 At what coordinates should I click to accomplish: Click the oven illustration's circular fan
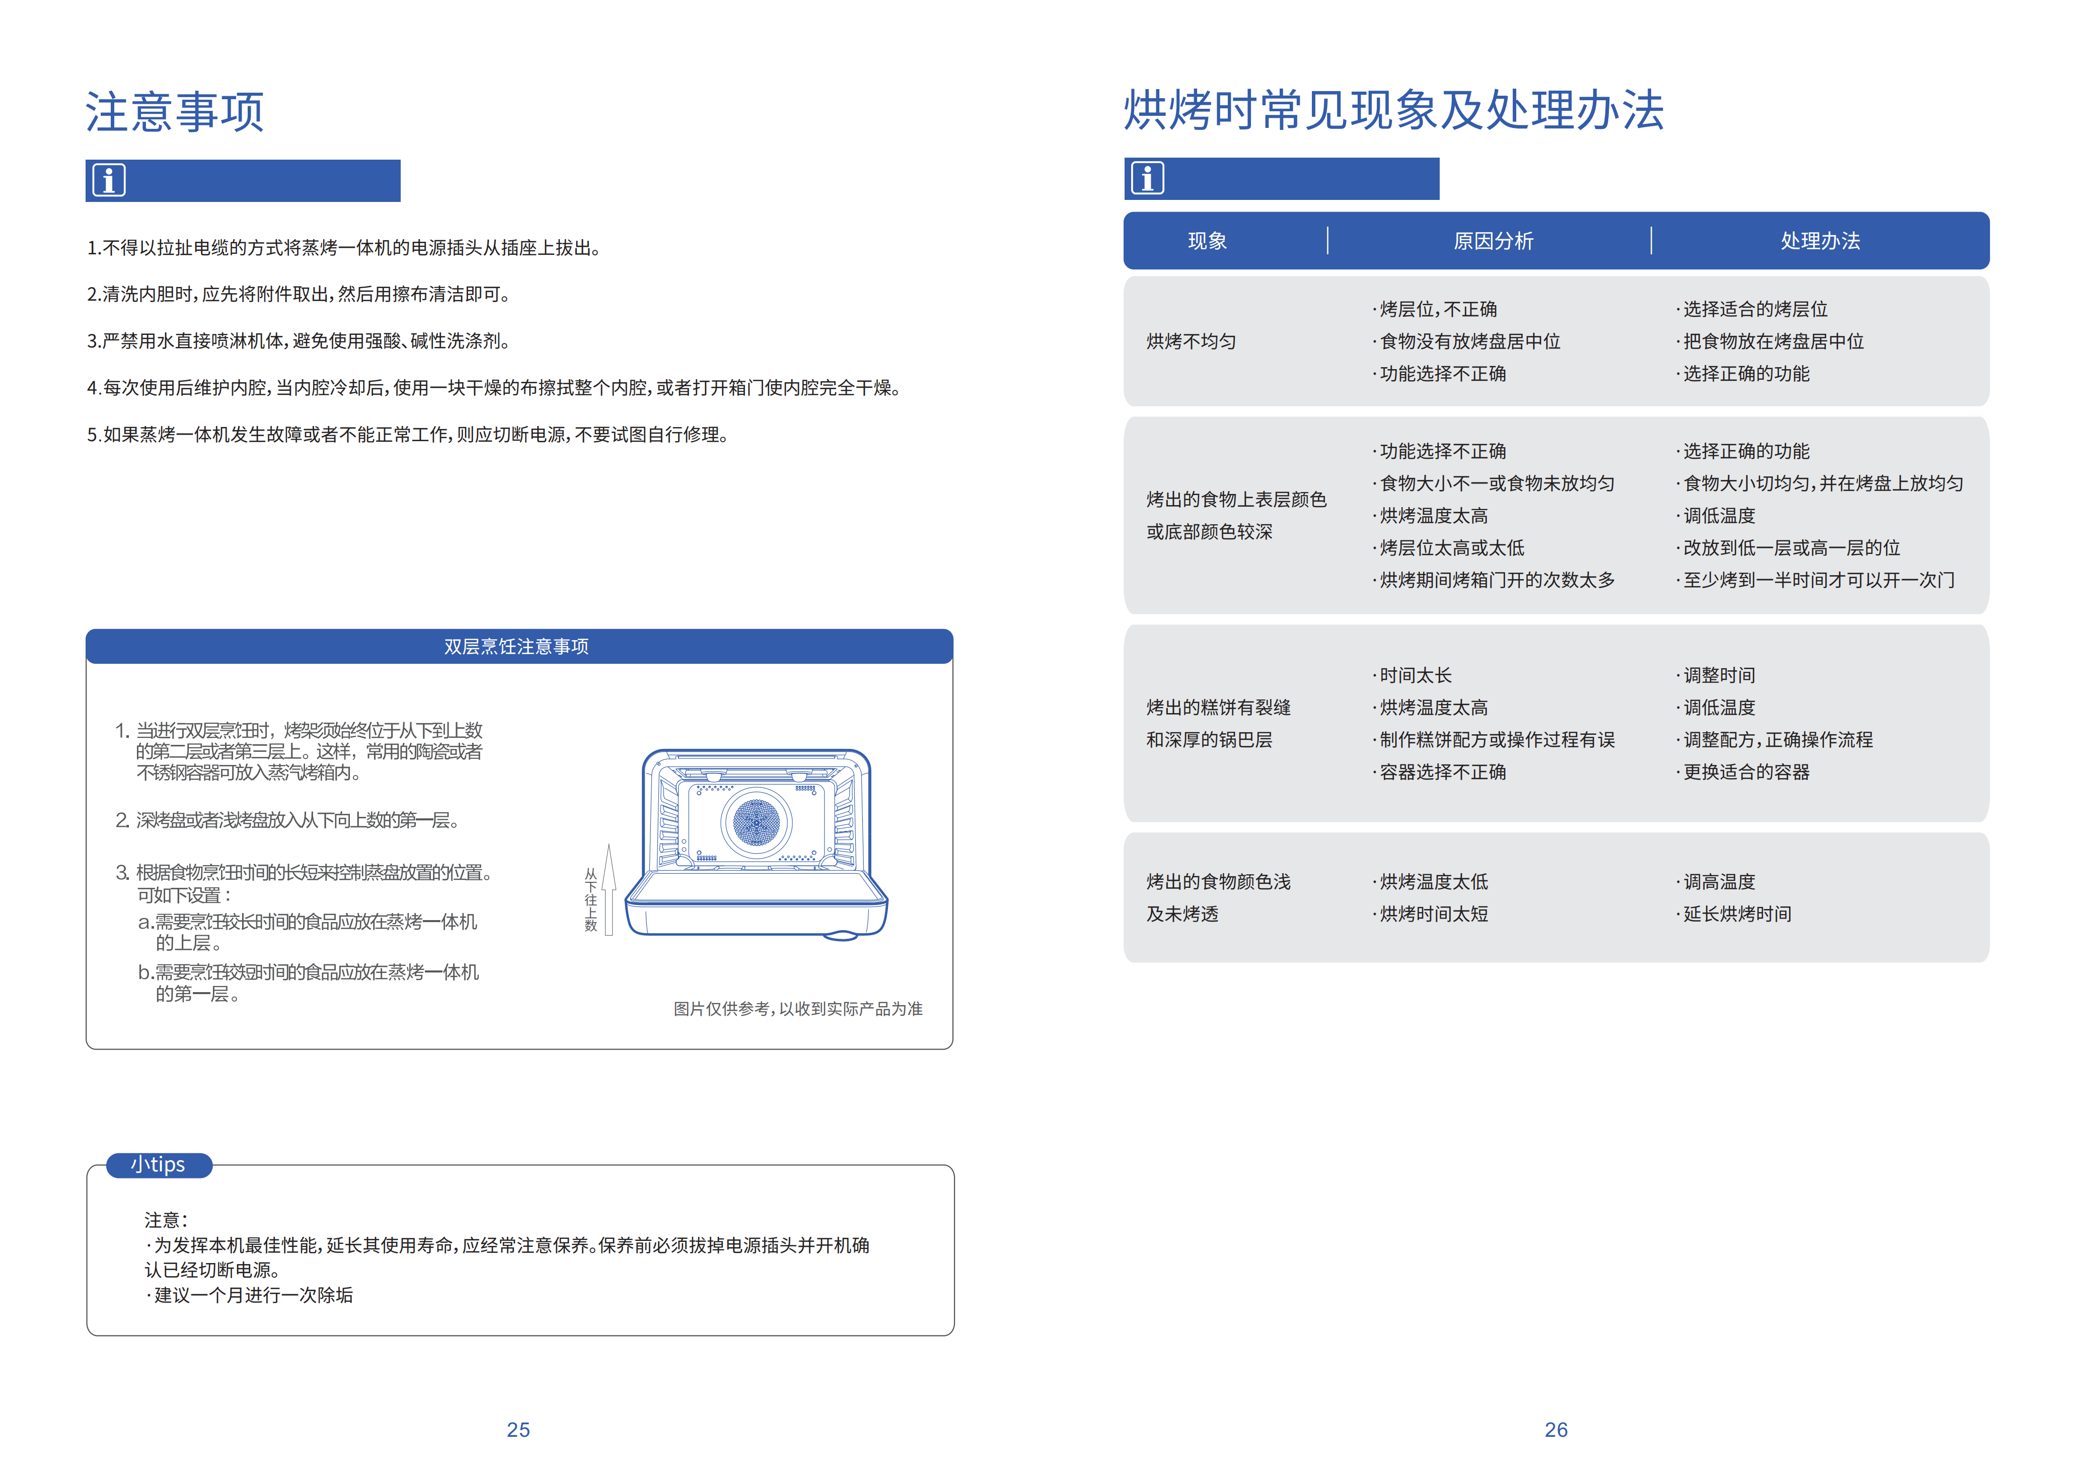tap(756, 822)
